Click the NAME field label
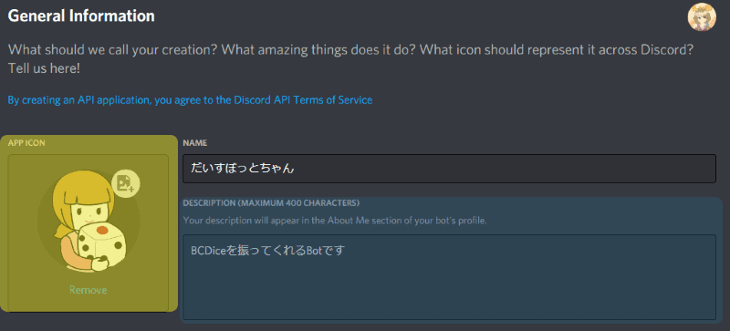This screenshot has height=331, width=730. [x=195, y=143]
